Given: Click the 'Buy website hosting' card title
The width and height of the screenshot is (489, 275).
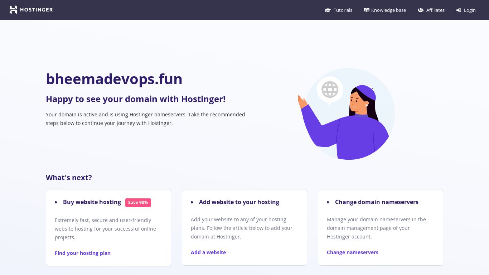Looking at the screenshot, I should click(x=92, y=202).
